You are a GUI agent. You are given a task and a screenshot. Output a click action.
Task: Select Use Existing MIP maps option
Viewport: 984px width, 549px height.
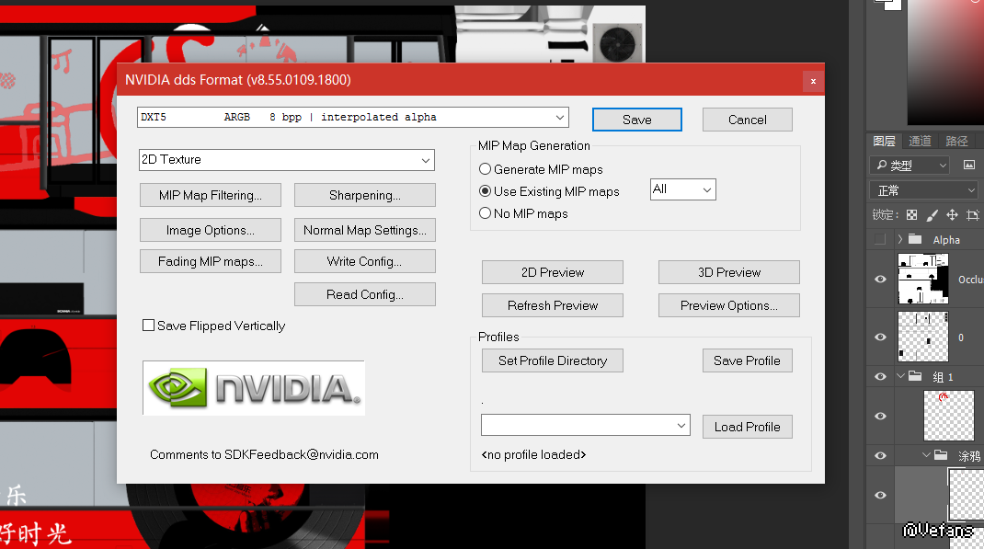[485, 191]
